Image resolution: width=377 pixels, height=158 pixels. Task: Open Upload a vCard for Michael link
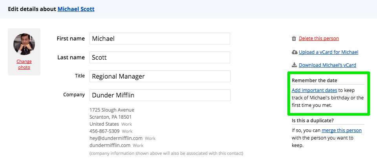[328, 52]
